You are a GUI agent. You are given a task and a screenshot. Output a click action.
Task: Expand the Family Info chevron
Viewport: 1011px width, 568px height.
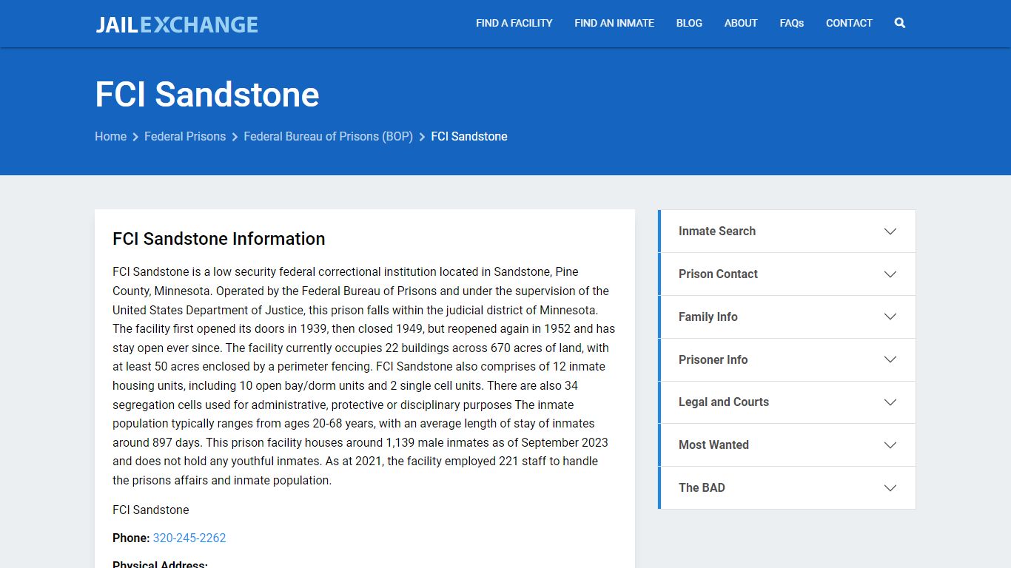click(x=890, y=317)
